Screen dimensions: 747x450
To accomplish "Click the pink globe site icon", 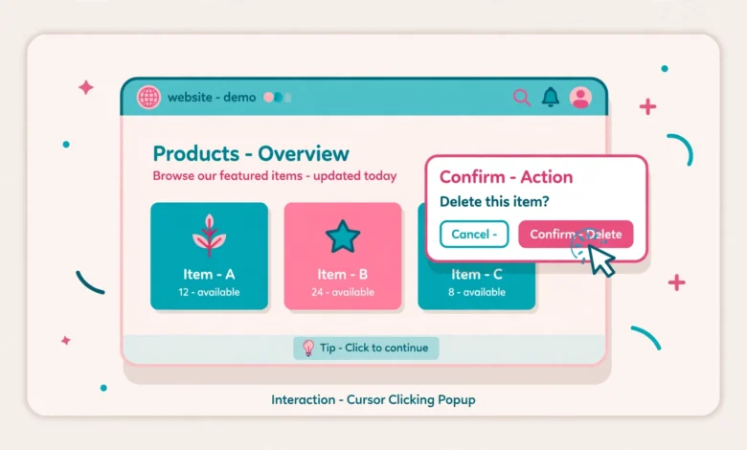I will click(x=148, y=97).
